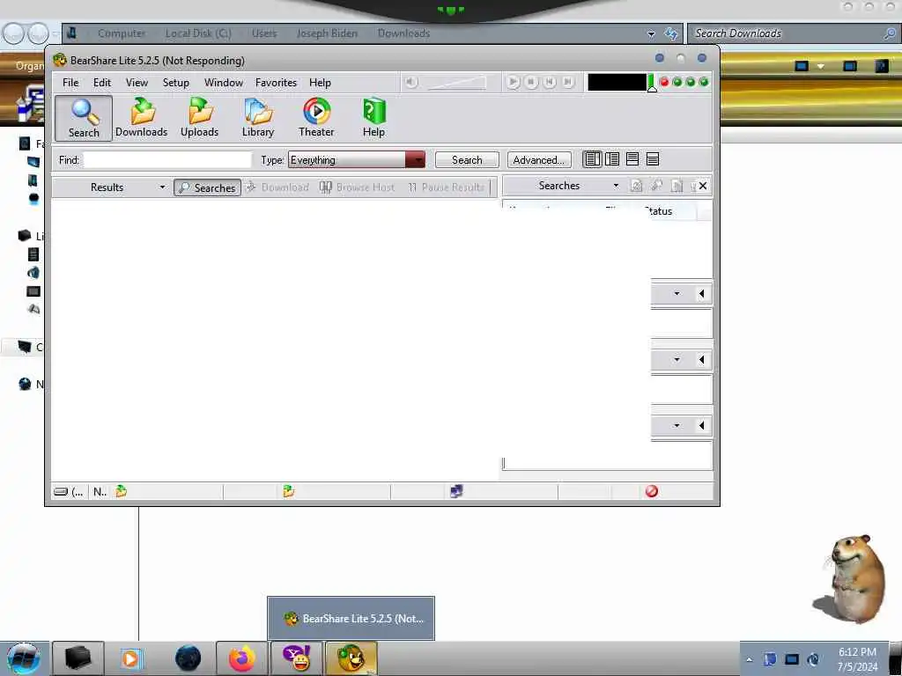902x676 pixels.
Task: Expand the bottom collapsed panel's left-pointing arrow
Action: [701, 425]
